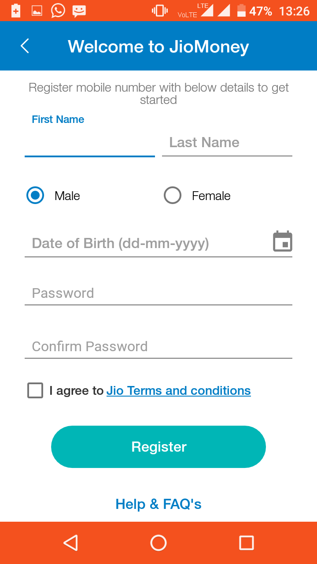Select the Male radio button

click(35, 195)
